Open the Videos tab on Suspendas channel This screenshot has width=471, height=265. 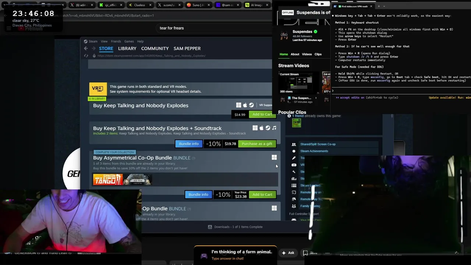click(x=307, y=54)
